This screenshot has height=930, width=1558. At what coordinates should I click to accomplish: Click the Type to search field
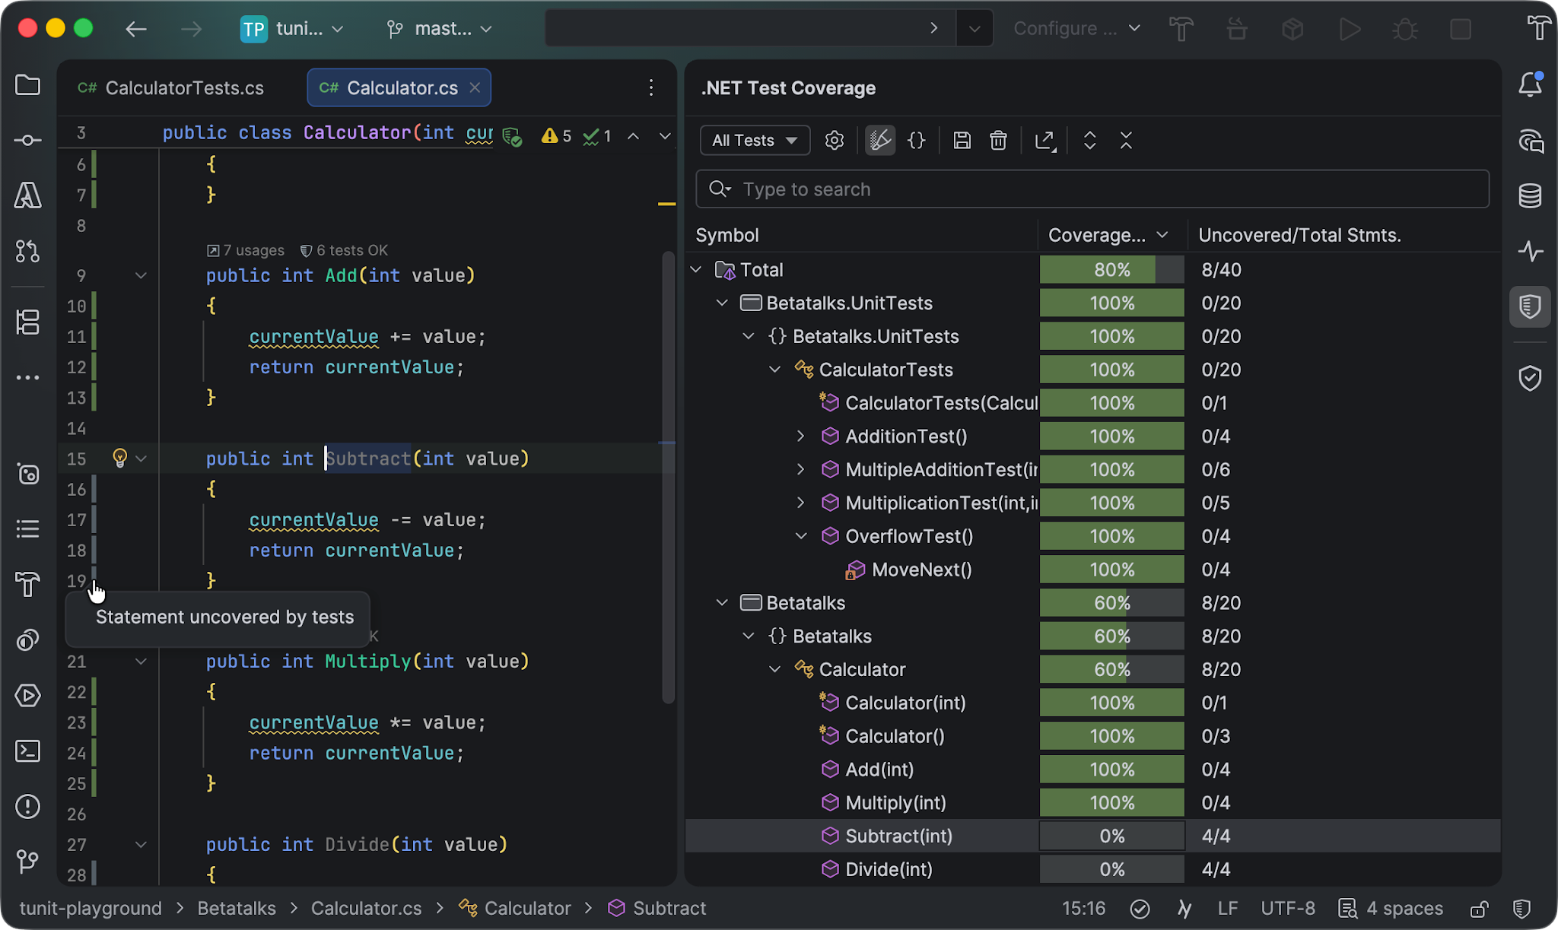click(1092, 189)
